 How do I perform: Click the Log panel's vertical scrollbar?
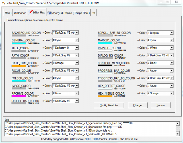pos(177,128)
